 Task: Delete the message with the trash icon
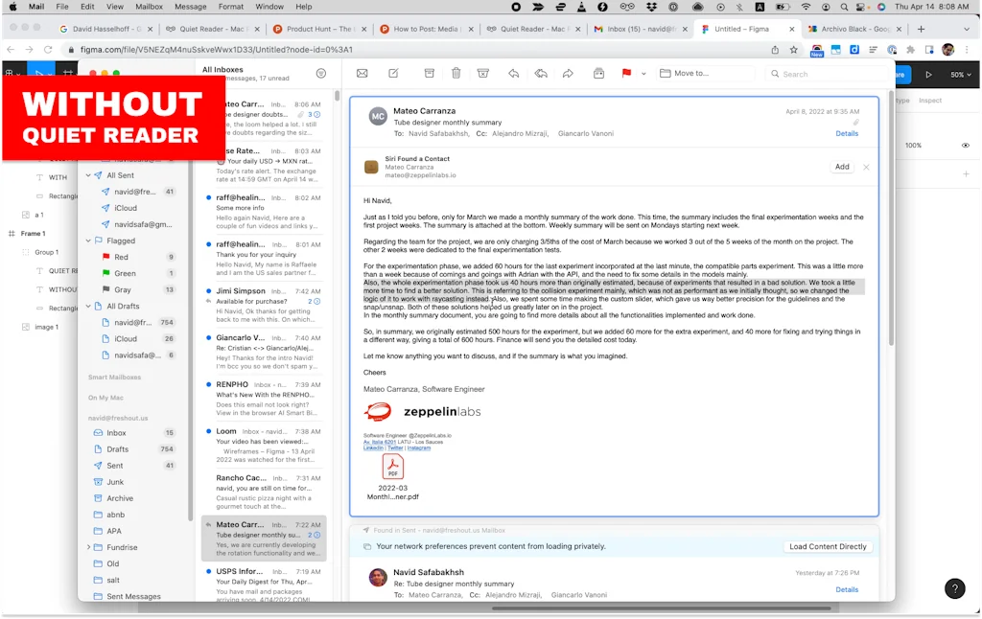[x=456, y=73]
